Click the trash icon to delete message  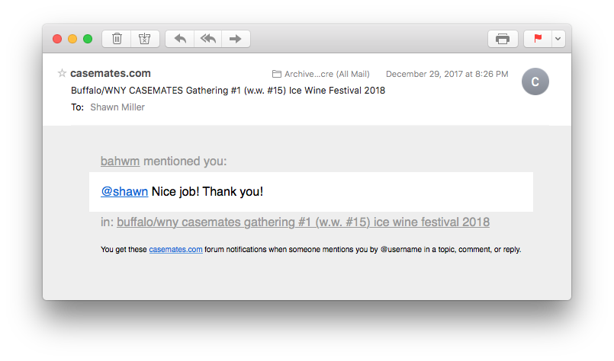pyautogui.click(x=117, y=39)
